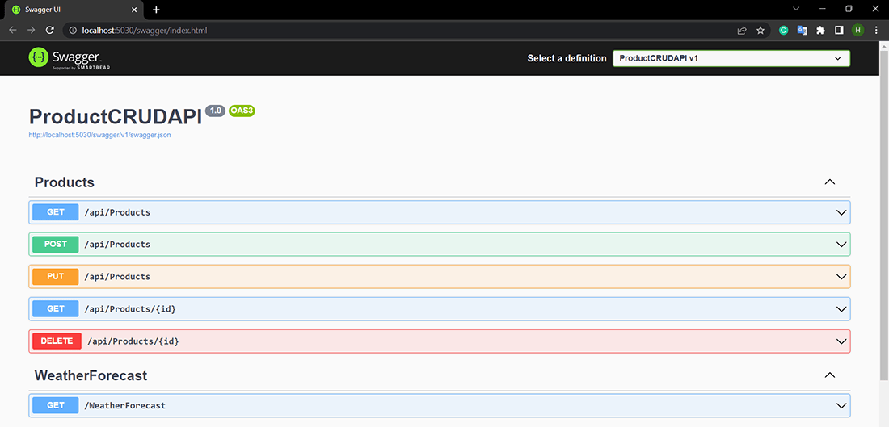Expand PUT /api/Products chevron
Screen dimensions: 889x427
coord(841,277)
